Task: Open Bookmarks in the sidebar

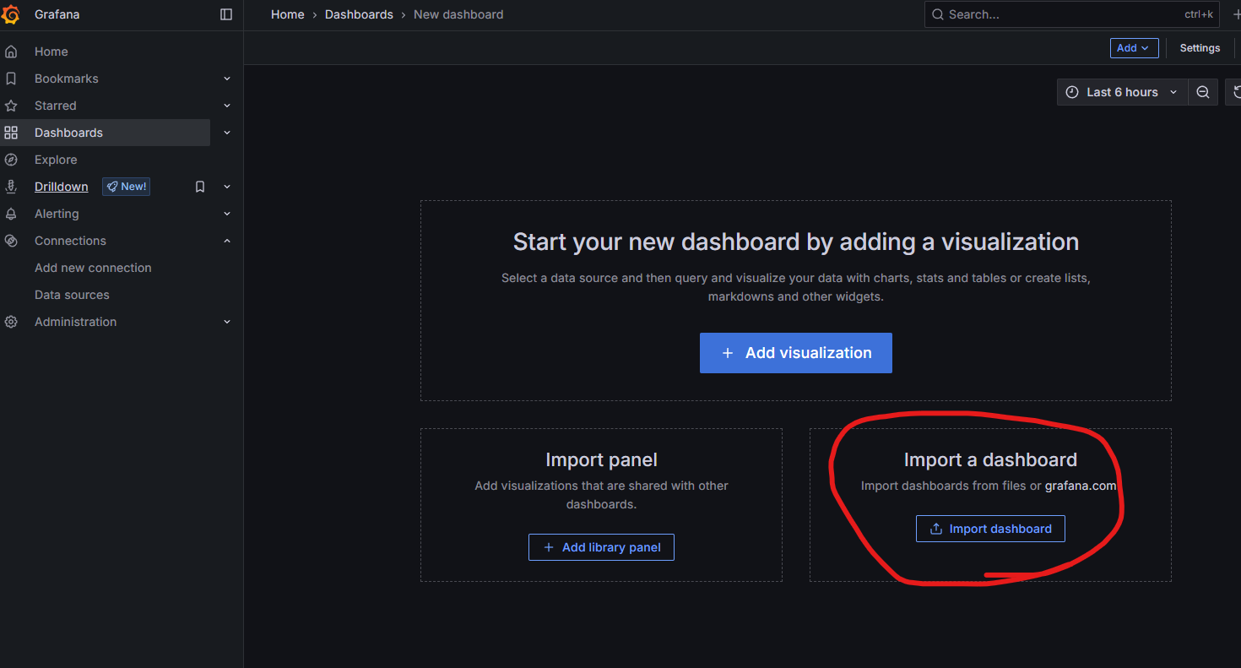Action: pos(67,79)
